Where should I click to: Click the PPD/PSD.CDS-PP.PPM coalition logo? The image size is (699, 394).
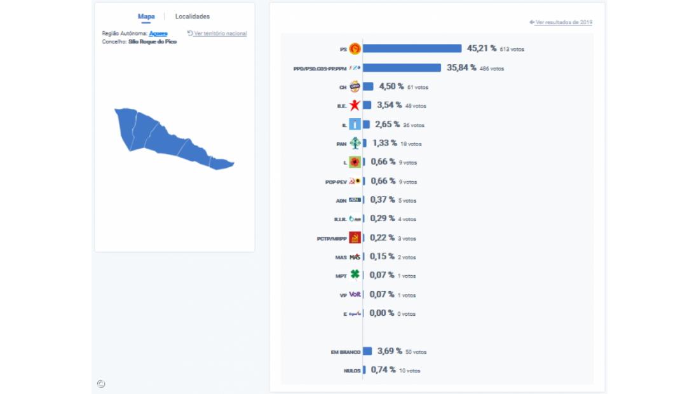355,68
